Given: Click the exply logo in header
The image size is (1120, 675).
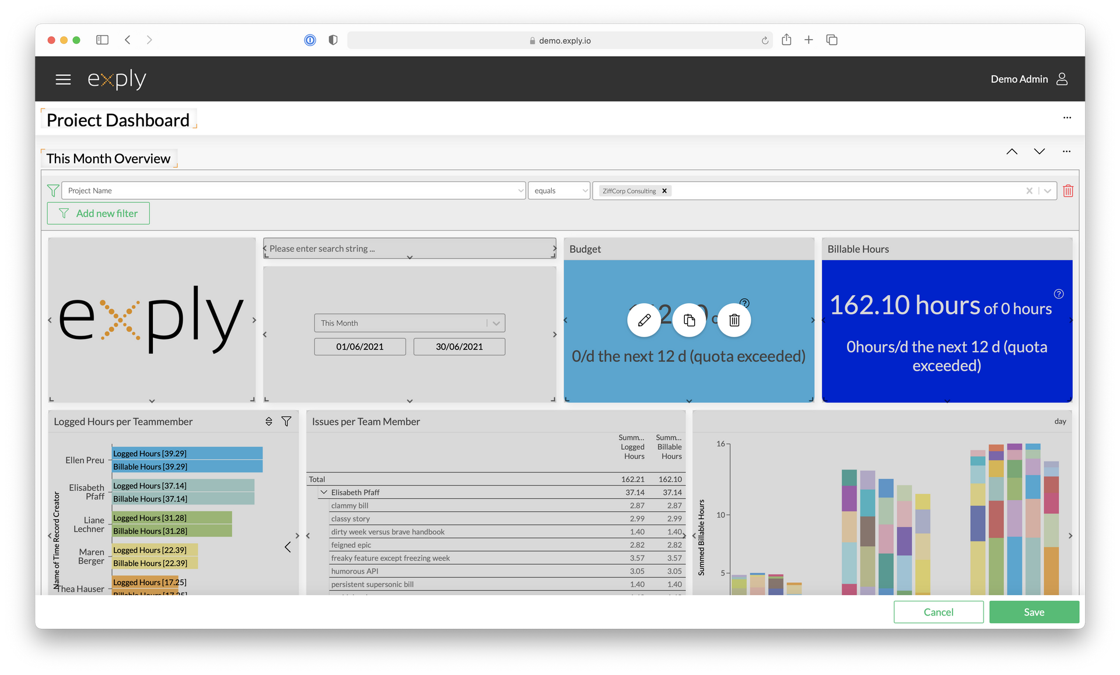Looking at the screenshot, I should (x=117, y=79).
